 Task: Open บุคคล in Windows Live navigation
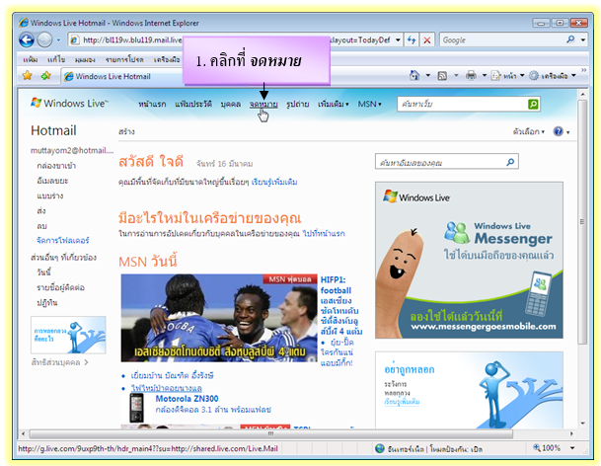(x=230, y=104)
